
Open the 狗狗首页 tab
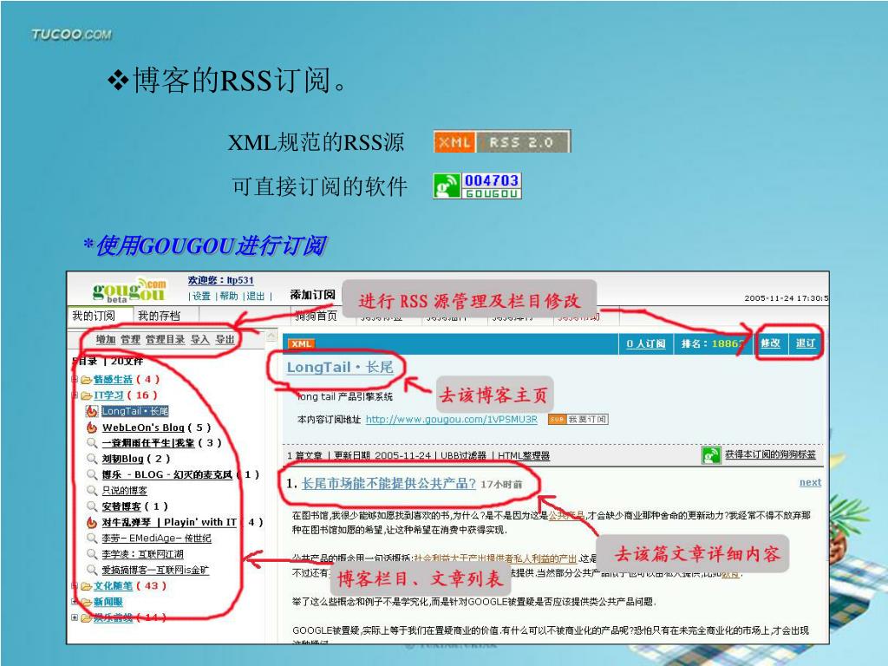[x=316, y=316]
